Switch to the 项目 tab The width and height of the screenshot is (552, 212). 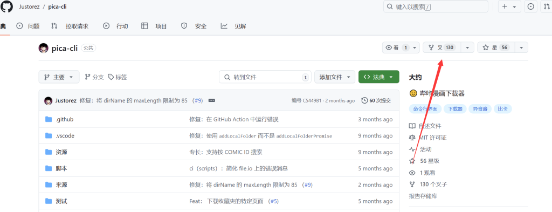(x=154, y=26)
